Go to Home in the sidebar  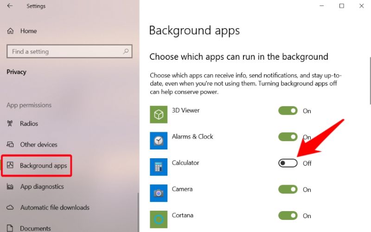(x=28, y=31)
